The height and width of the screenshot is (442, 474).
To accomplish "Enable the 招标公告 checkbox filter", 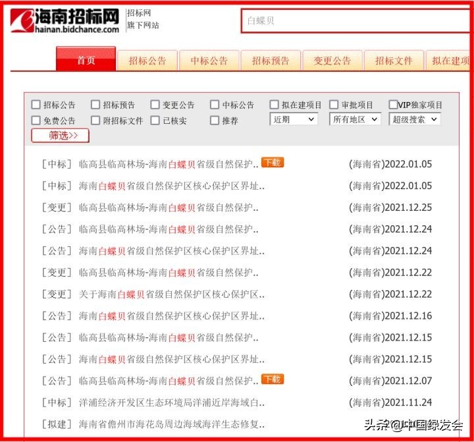I will (x=36, y=105).
